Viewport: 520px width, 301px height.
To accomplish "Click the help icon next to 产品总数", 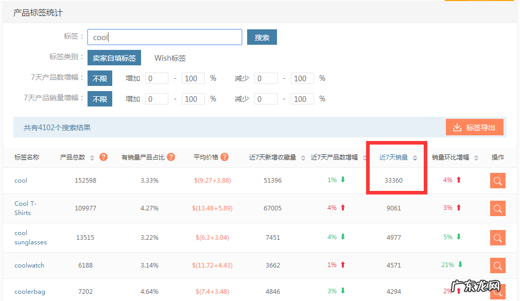I will (x=103, y=157).
